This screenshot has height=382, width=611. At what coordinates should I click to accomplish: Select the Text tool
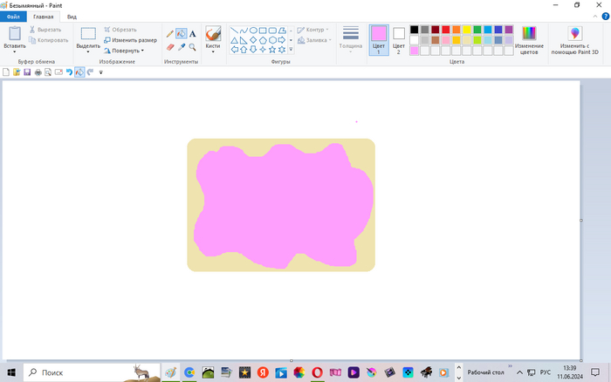[x=192, y=34]
